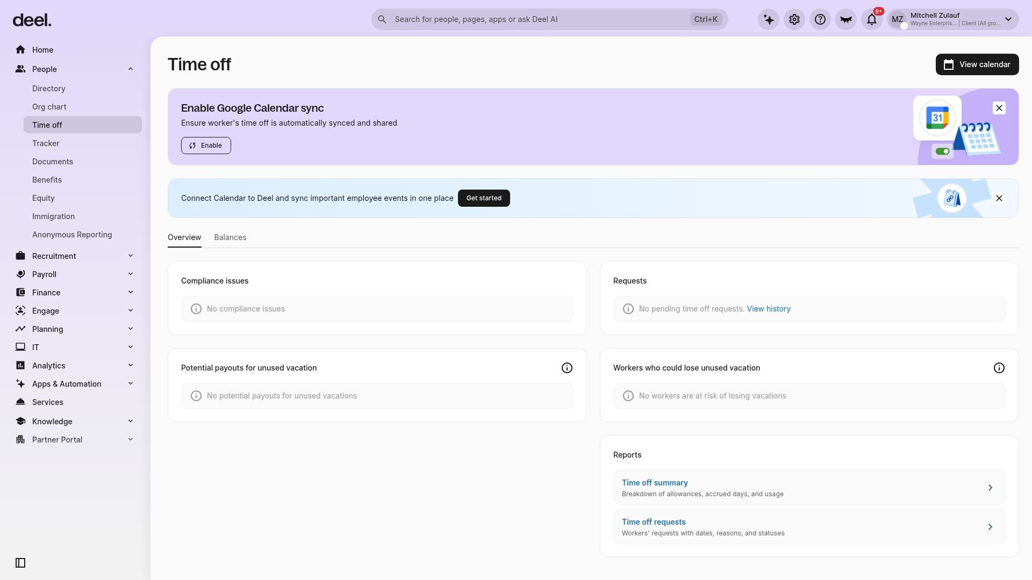Screen dimensions: 1032x580
Task: Open Directory in sidebar
Action: tap(48, 89)
